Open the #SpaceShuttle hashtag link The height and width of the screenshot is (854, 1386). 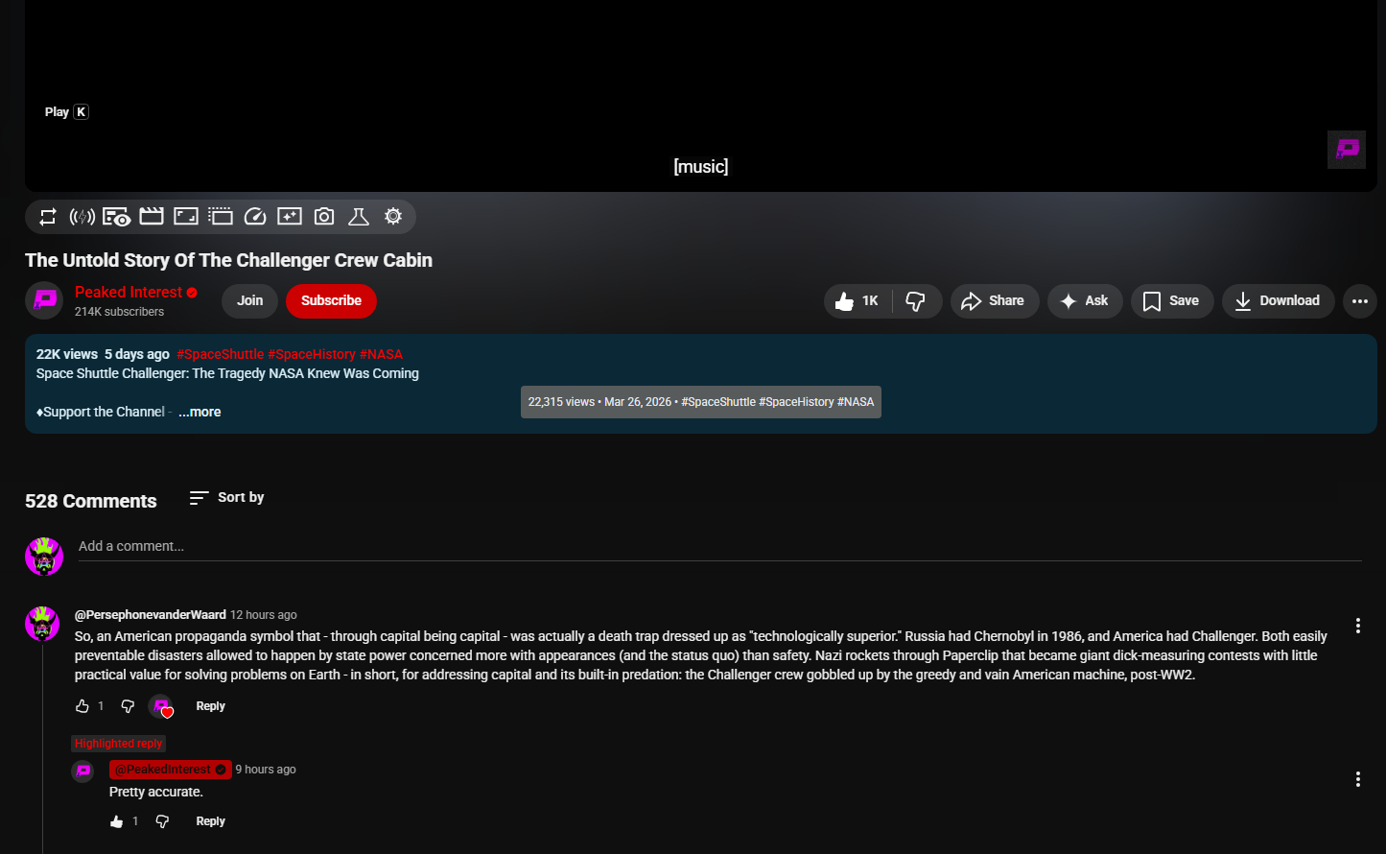click(220, 354)
